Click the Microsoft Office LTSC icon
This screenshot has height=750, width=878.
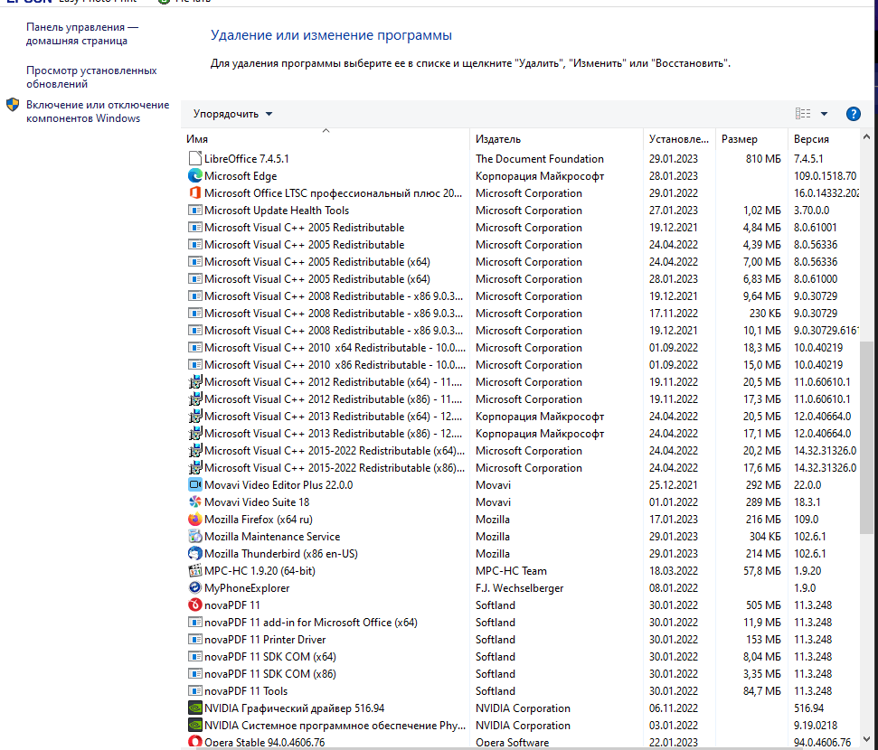coord(195,193)
